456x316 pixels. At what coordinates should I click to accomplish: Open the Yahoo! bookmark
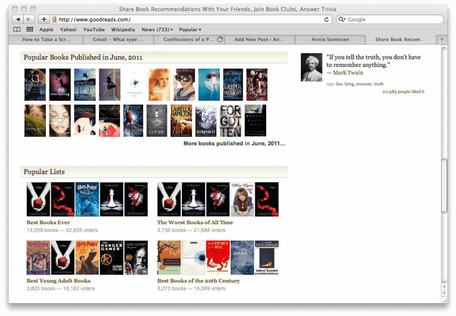68,29
